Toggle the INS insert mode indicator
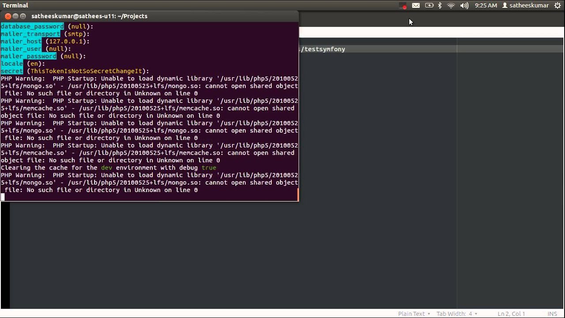 click(x=552, y=314)
